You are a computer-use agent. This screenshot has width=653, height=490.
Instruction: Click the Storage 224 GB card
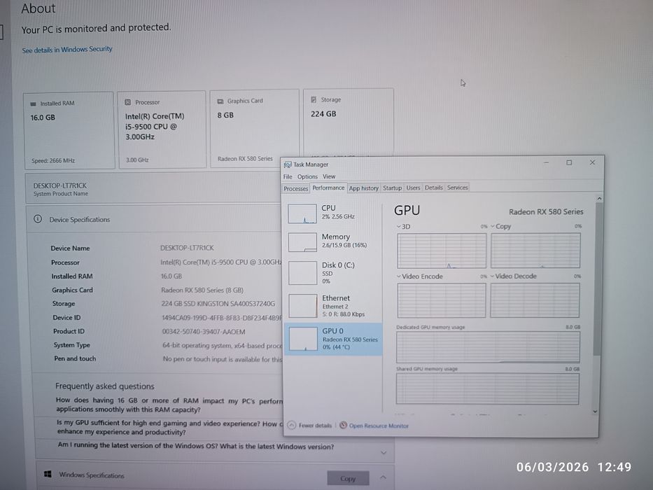pyautogui.click(x=348, y=122)
